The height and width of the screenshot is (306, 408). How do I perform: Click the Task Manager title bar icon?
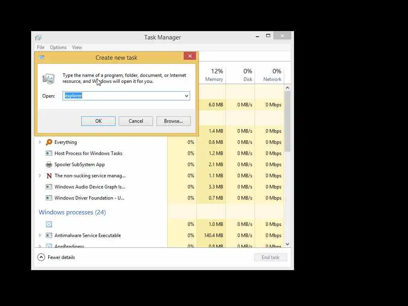click(x=38, y=37)
